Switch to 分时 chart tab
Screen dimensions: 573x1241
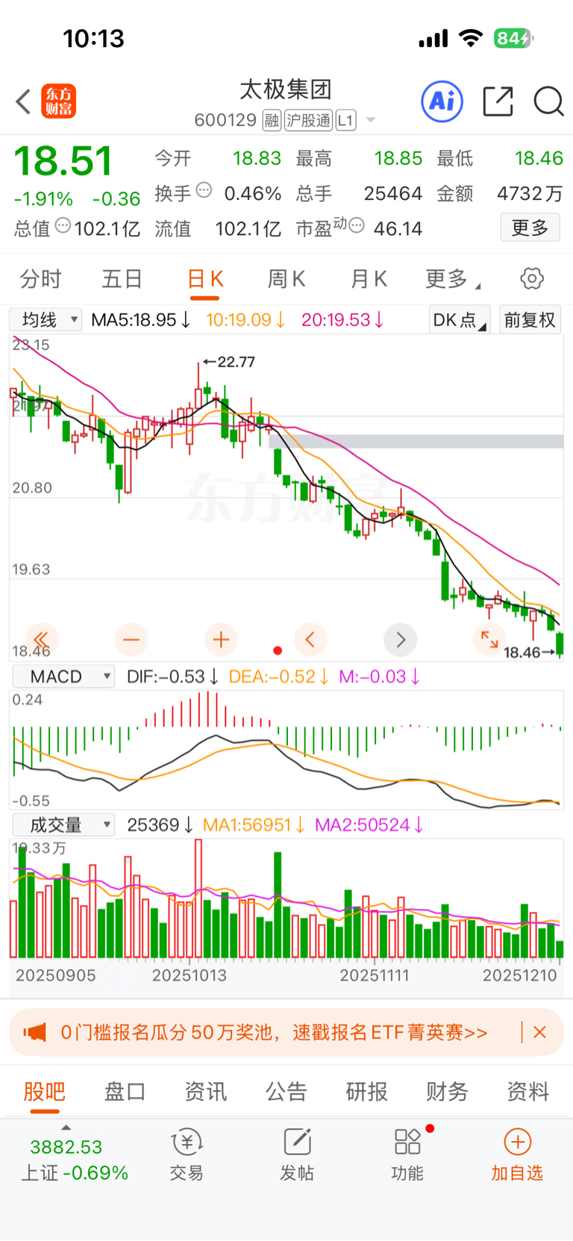[x=41, y=279]
